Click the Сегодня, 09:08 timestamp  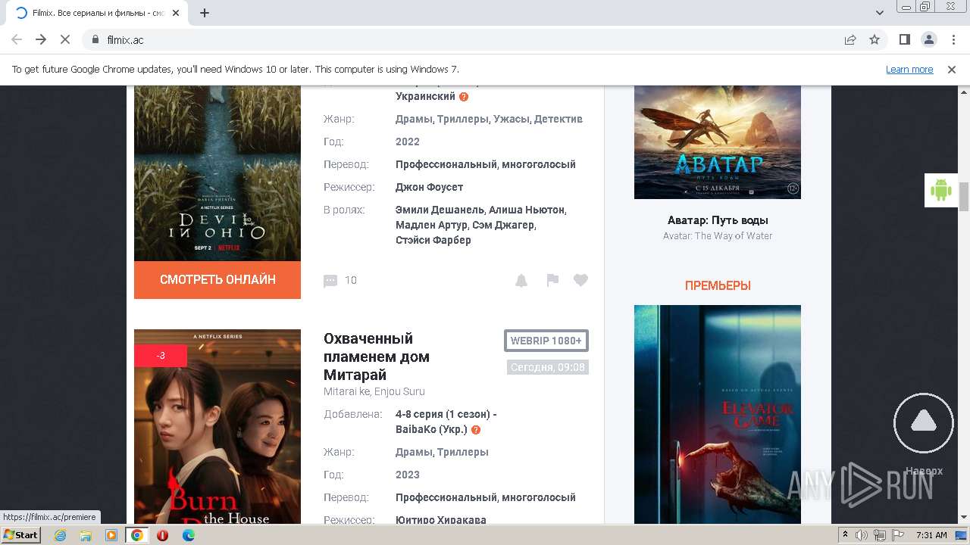tap(548, 367)
